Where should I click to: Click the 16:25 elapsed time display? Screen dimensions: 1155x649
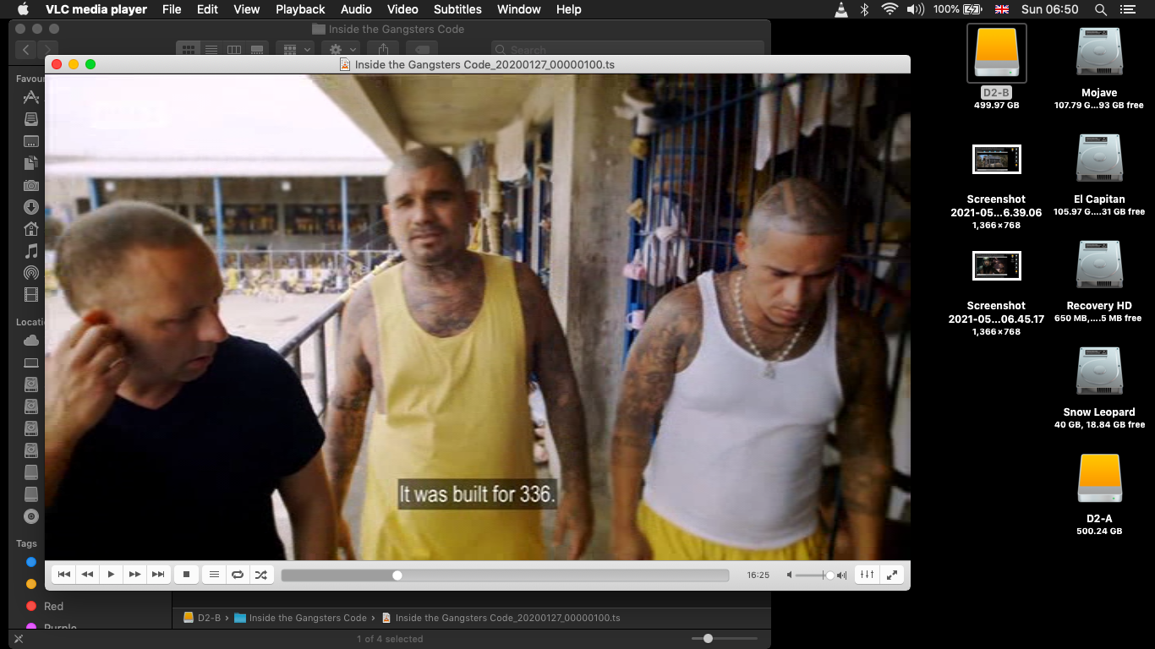pyautogui.click(x=758, y=575)
